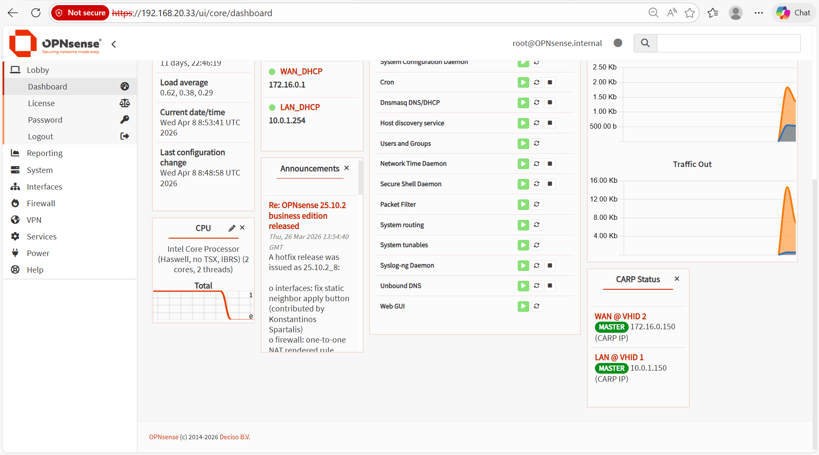Edit the CPU widget with pencil icon
The width and height of the screenshot is (819, 455).
[x=232, y=228]
